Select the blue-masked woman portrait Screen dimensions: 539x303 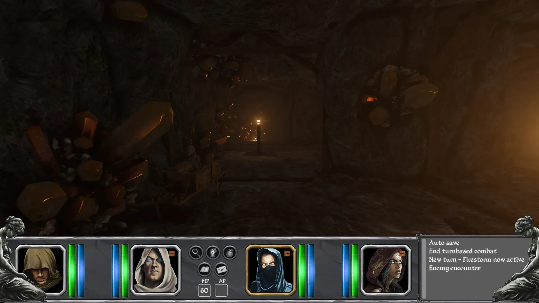click(x=270, y=270)
